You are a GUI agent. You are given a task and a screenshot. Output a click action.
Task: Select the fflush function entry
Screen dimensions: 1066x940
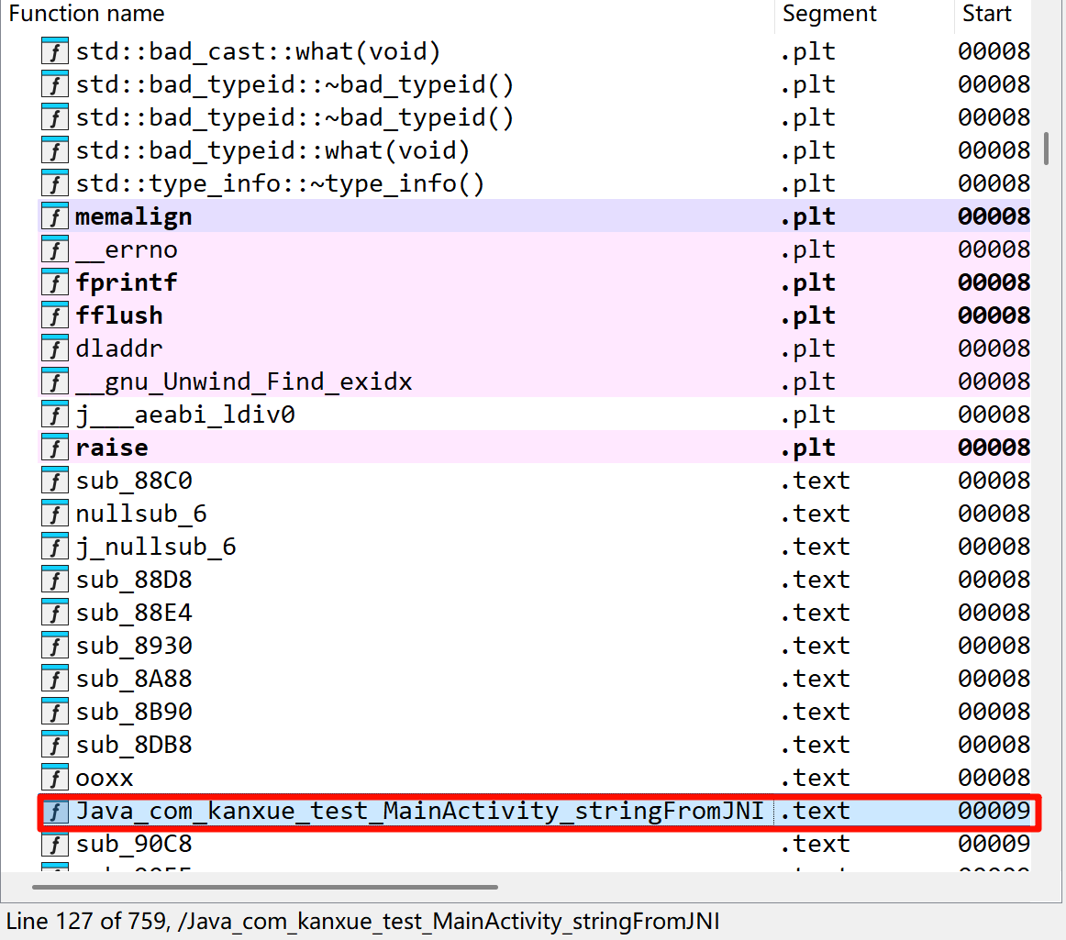(119, 316)
